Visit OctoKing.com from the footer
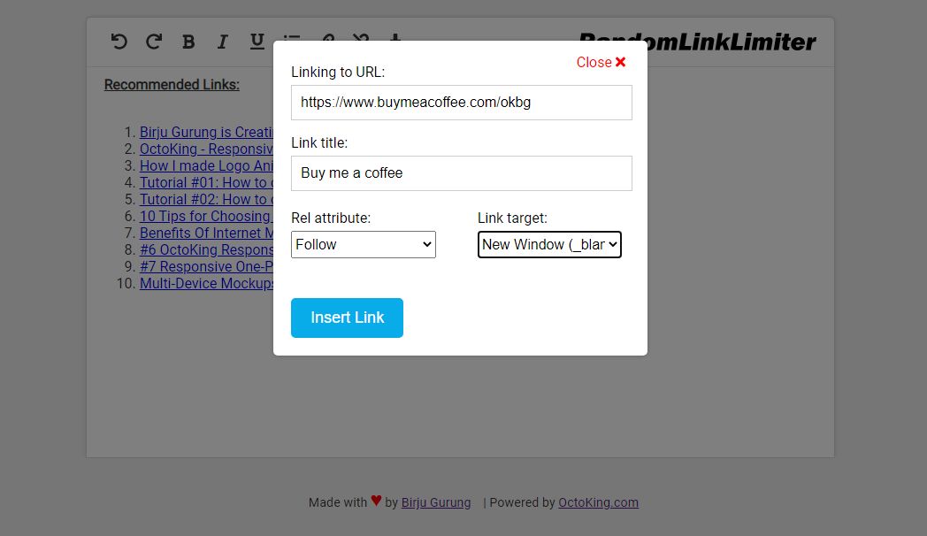The width and height of the screenshot is (927, 536). point(598,502)
